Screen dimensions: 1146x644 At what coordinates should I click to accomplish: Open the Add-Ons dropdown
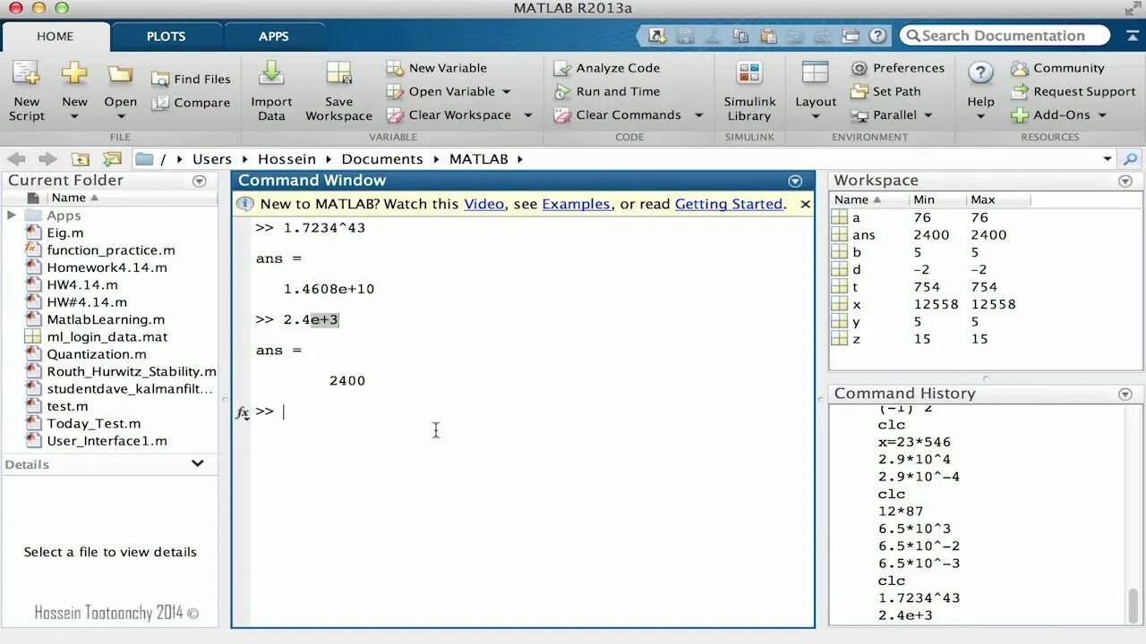1102,115
